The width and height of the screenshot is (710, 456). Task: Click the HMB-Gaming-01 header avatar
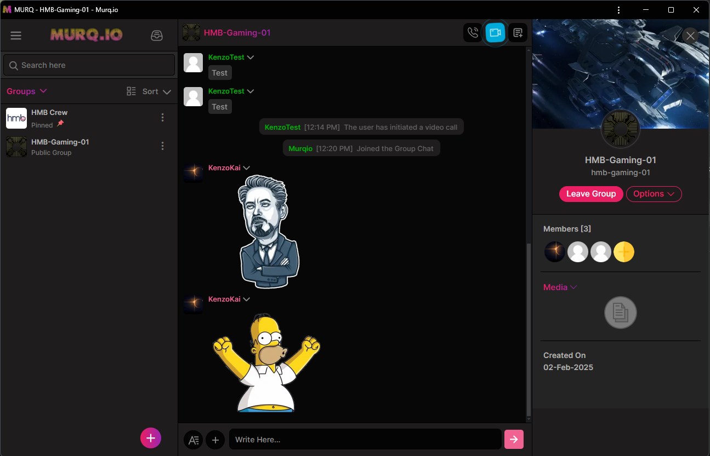pos(191,33)
